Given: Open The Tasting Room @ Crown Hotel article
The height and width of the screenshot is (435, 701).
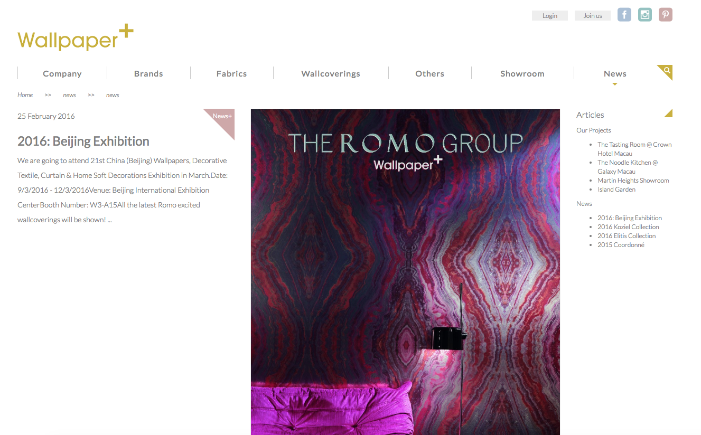Looking at the screenshot, I should pos(634,149).
